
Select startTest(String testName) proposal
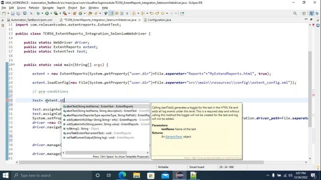point(106,106)
